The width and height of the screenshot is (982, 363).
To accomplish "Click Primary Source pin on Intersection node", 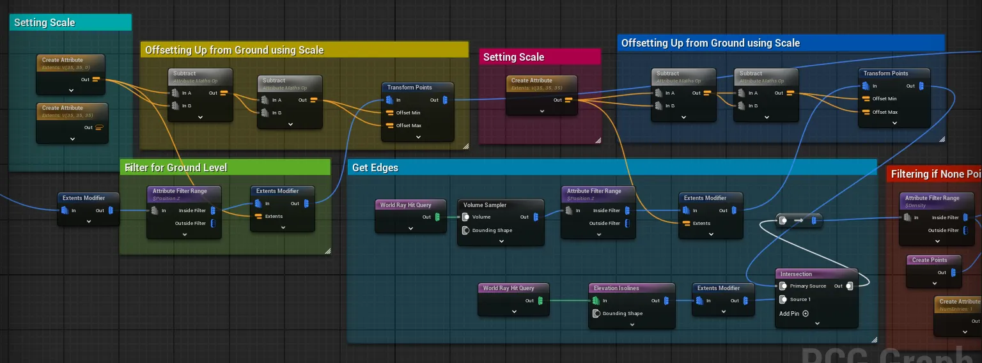I will point(783,286).
